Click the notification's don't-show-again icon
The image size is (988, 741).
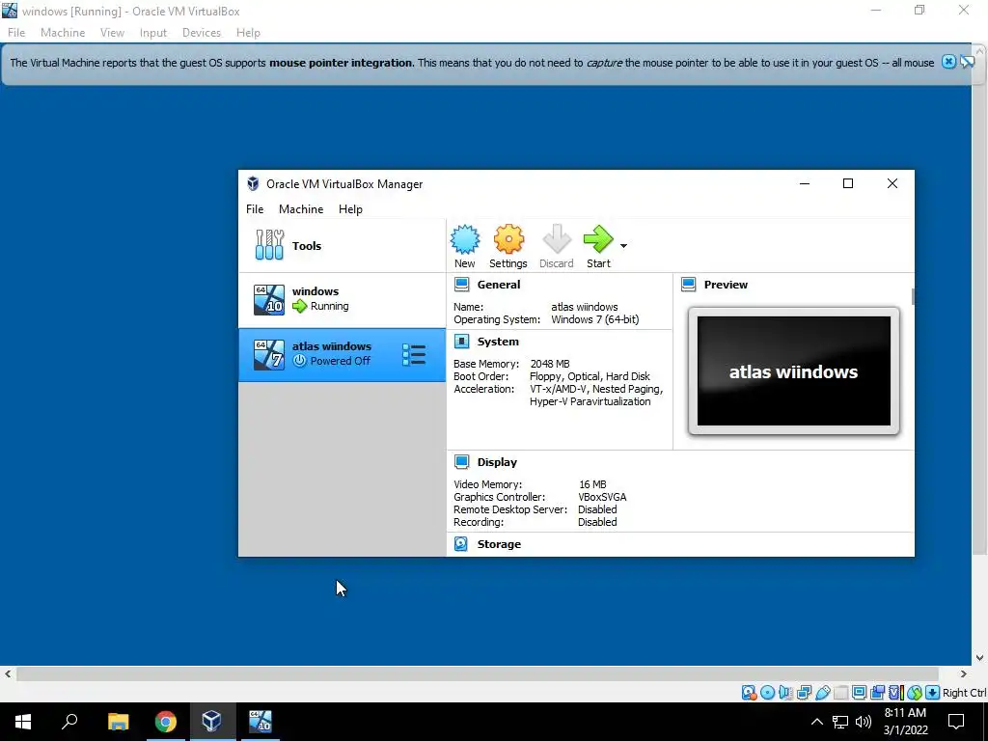pos(968,62)
